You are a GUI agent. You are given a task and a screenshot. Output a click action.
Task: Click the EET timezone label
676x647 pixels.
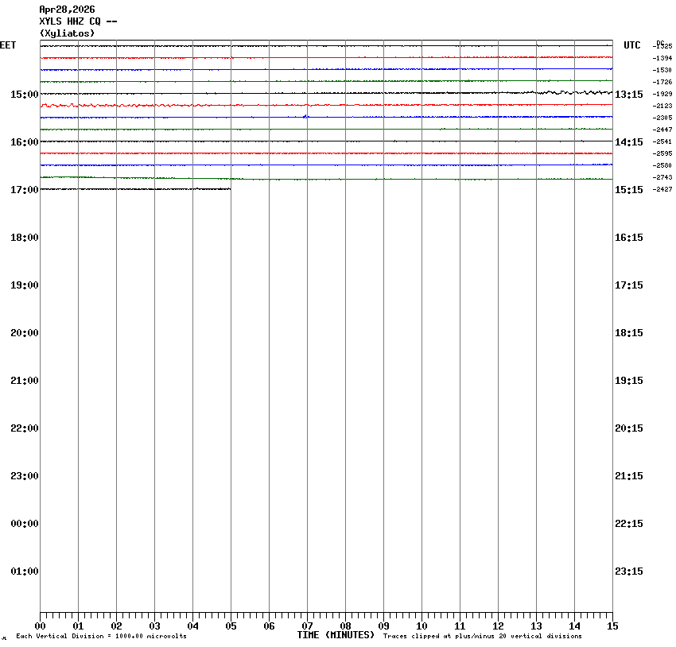coord(8,45)
